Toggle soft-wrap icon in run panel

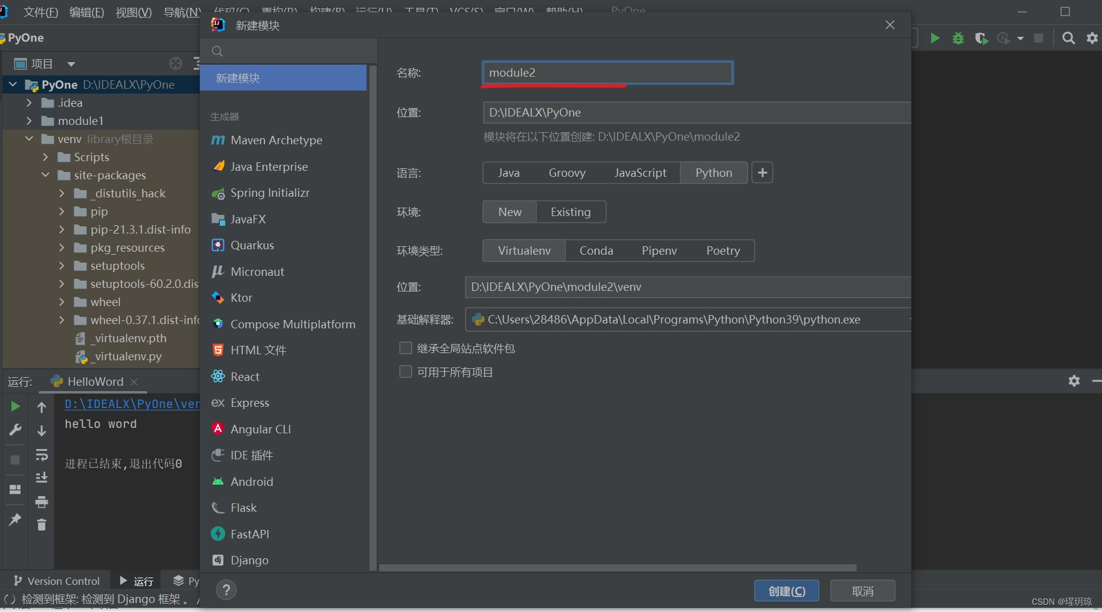42,454
